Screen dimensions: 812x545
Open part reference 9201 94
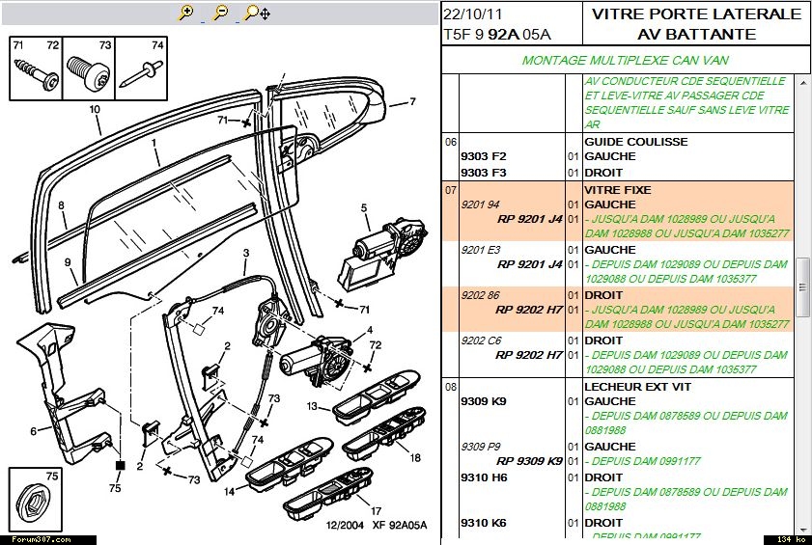(480, 205)
